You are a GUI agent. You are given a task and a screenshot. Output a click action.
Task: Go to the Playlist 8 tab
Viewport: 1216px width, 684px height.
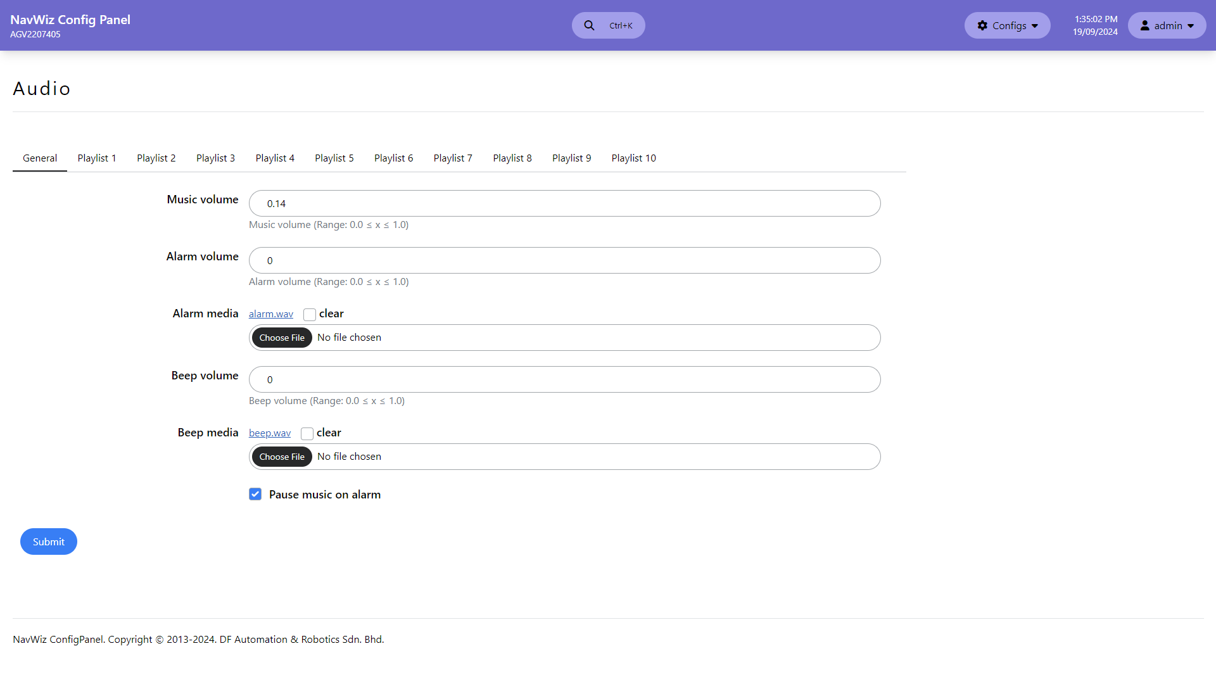click(512, 158)
